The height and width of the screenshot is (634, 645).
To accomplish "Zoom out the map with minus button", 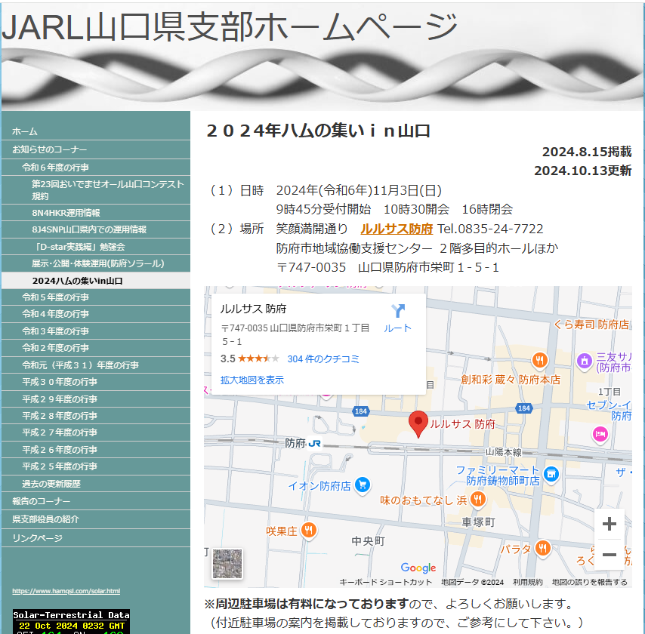I will tap(610, 554).
